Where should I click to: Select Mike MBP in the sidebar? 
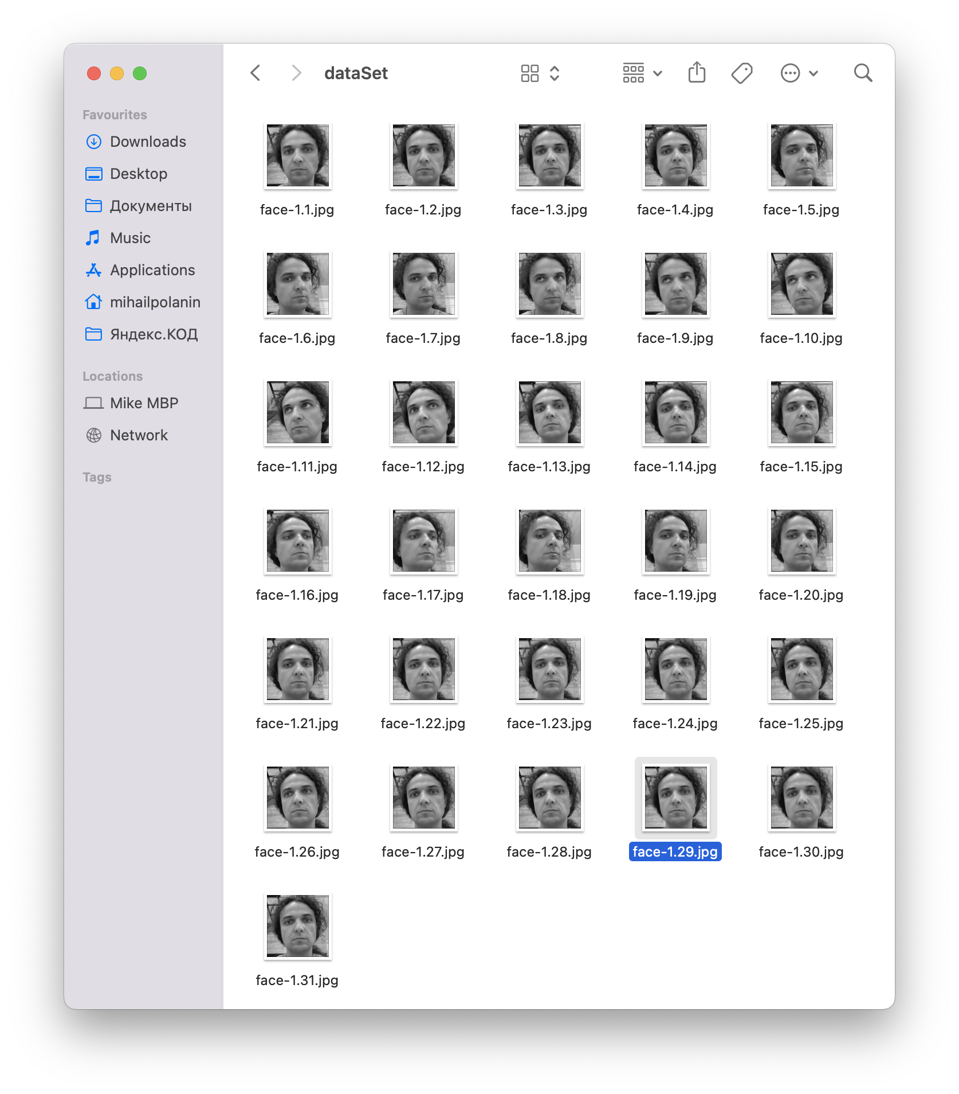coord(144,403)
